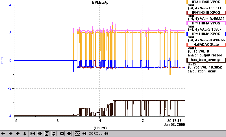Click the Jun 02, 2009 date label

tap(174, 124)
